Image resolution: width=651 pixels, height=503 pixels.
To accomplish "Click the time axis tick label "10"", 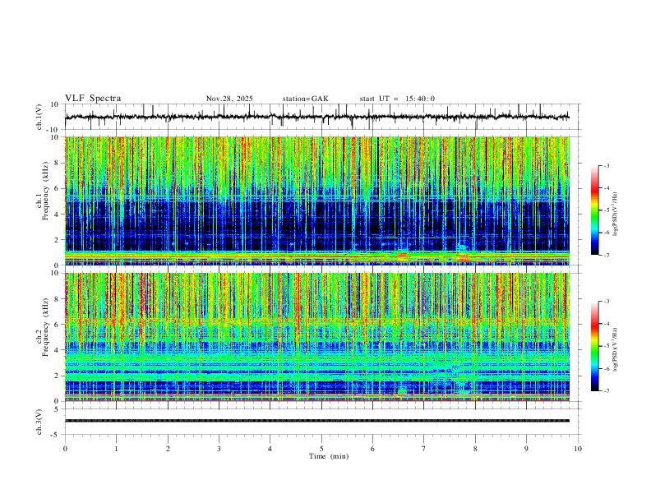I will click(578, 449).
